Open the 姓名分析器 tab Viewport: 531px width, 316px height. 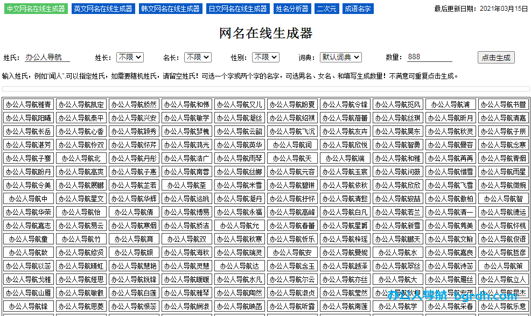click(x=292, y=9)
